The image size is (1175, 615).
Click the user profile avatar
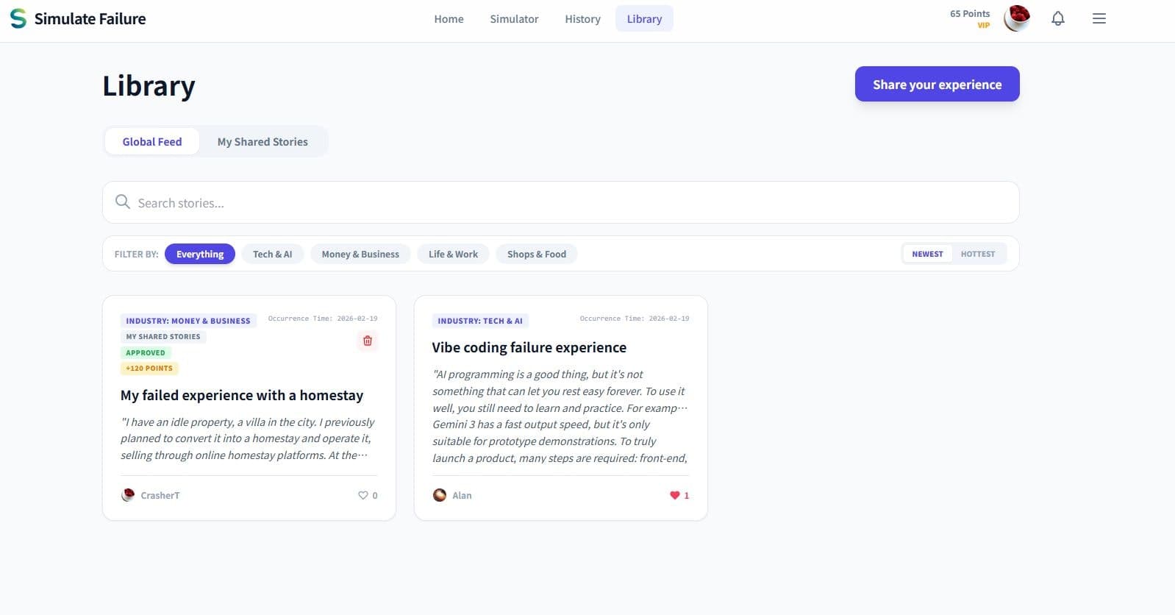[x=1017, y=18]
